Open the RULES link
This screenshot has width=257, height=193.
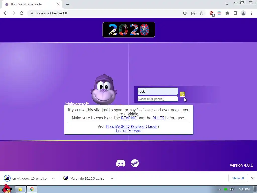158,118
